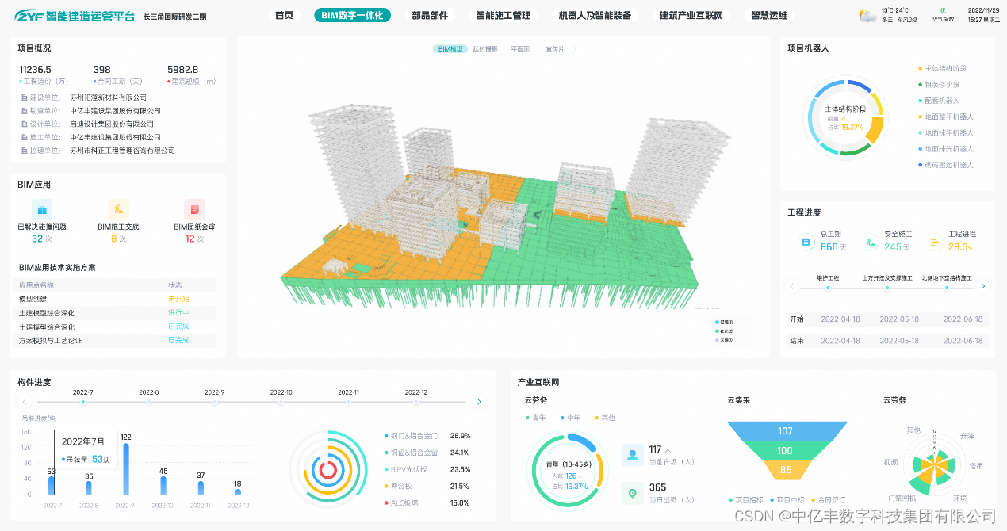Click the 2022-9 bar showing 122
Image resolution: width=1007 pixels, height=531 pixels.
(x=126, y=469)
